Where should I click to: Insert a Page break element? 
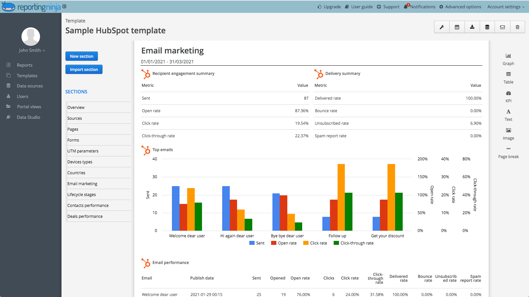tap(508, 152)
